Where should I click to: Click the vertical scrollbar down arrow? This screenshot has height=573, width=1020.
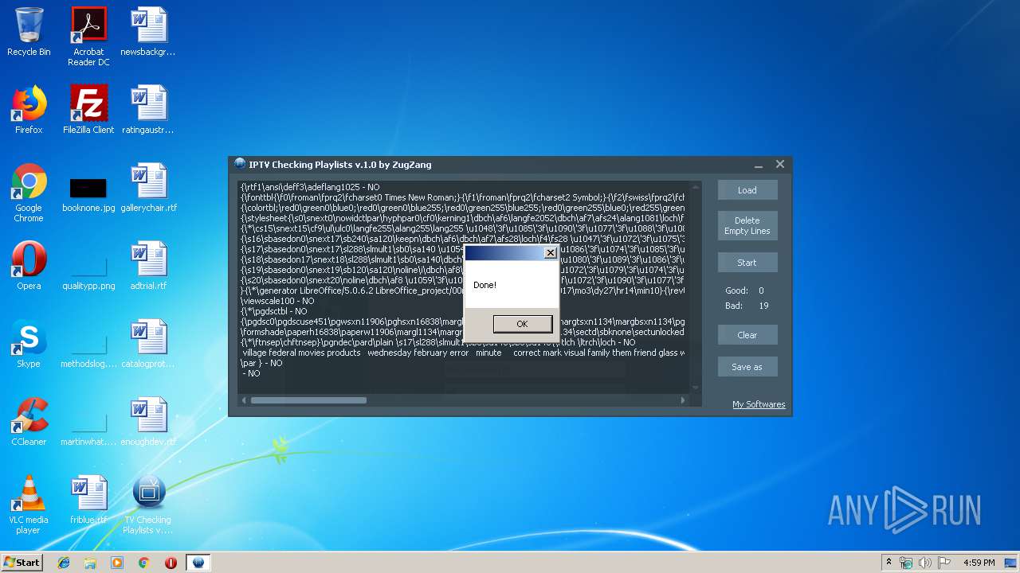tap(695, 388)
